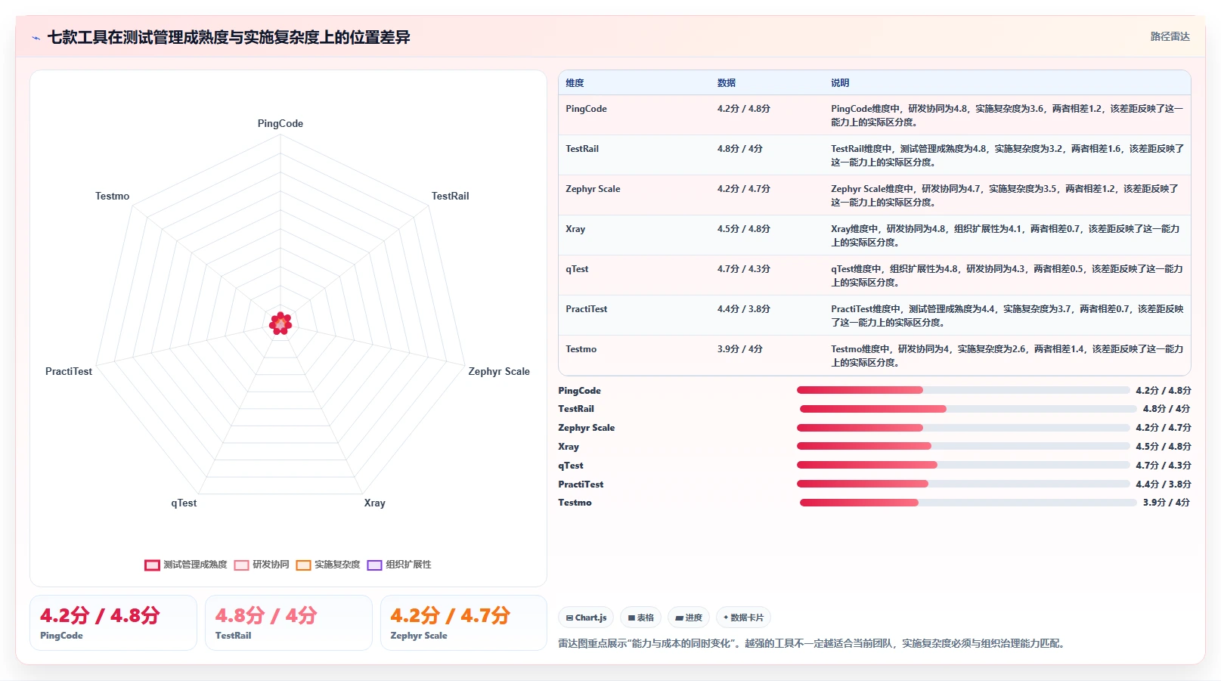The image size is (1221, 681).
Task: Toggle the 实施复杂度 legend swatch
Action: coord(303,565)
